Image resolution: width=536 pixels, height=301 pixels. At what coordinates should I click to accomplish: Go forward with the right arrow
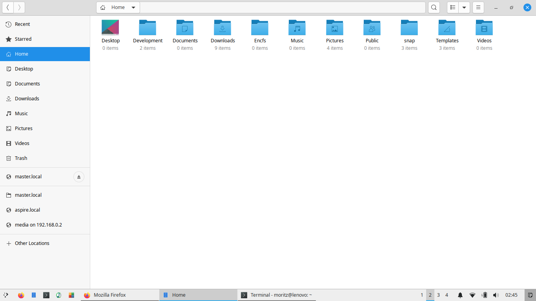[19, 7]
